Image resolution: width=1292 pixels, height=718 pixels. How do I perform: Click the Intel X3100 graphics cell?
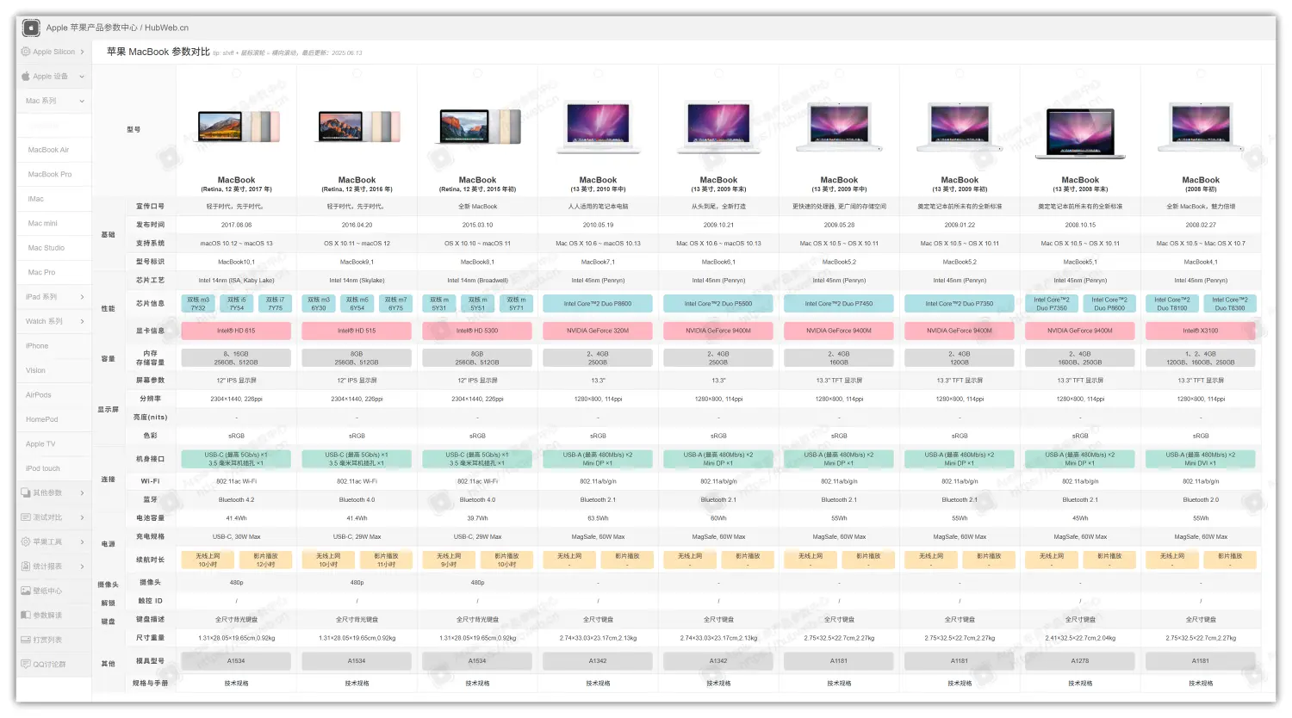1201,331
